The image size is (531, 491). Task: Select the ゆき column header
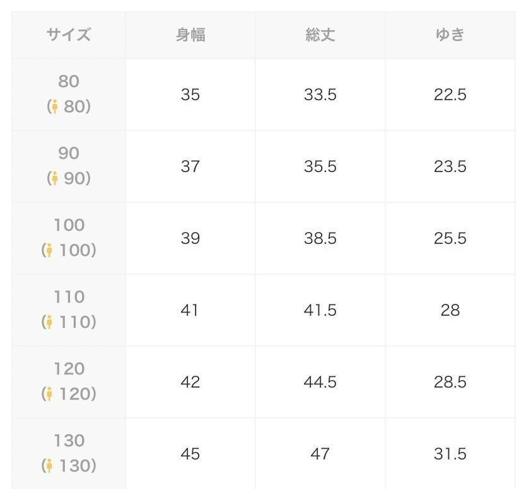(450, 35)
